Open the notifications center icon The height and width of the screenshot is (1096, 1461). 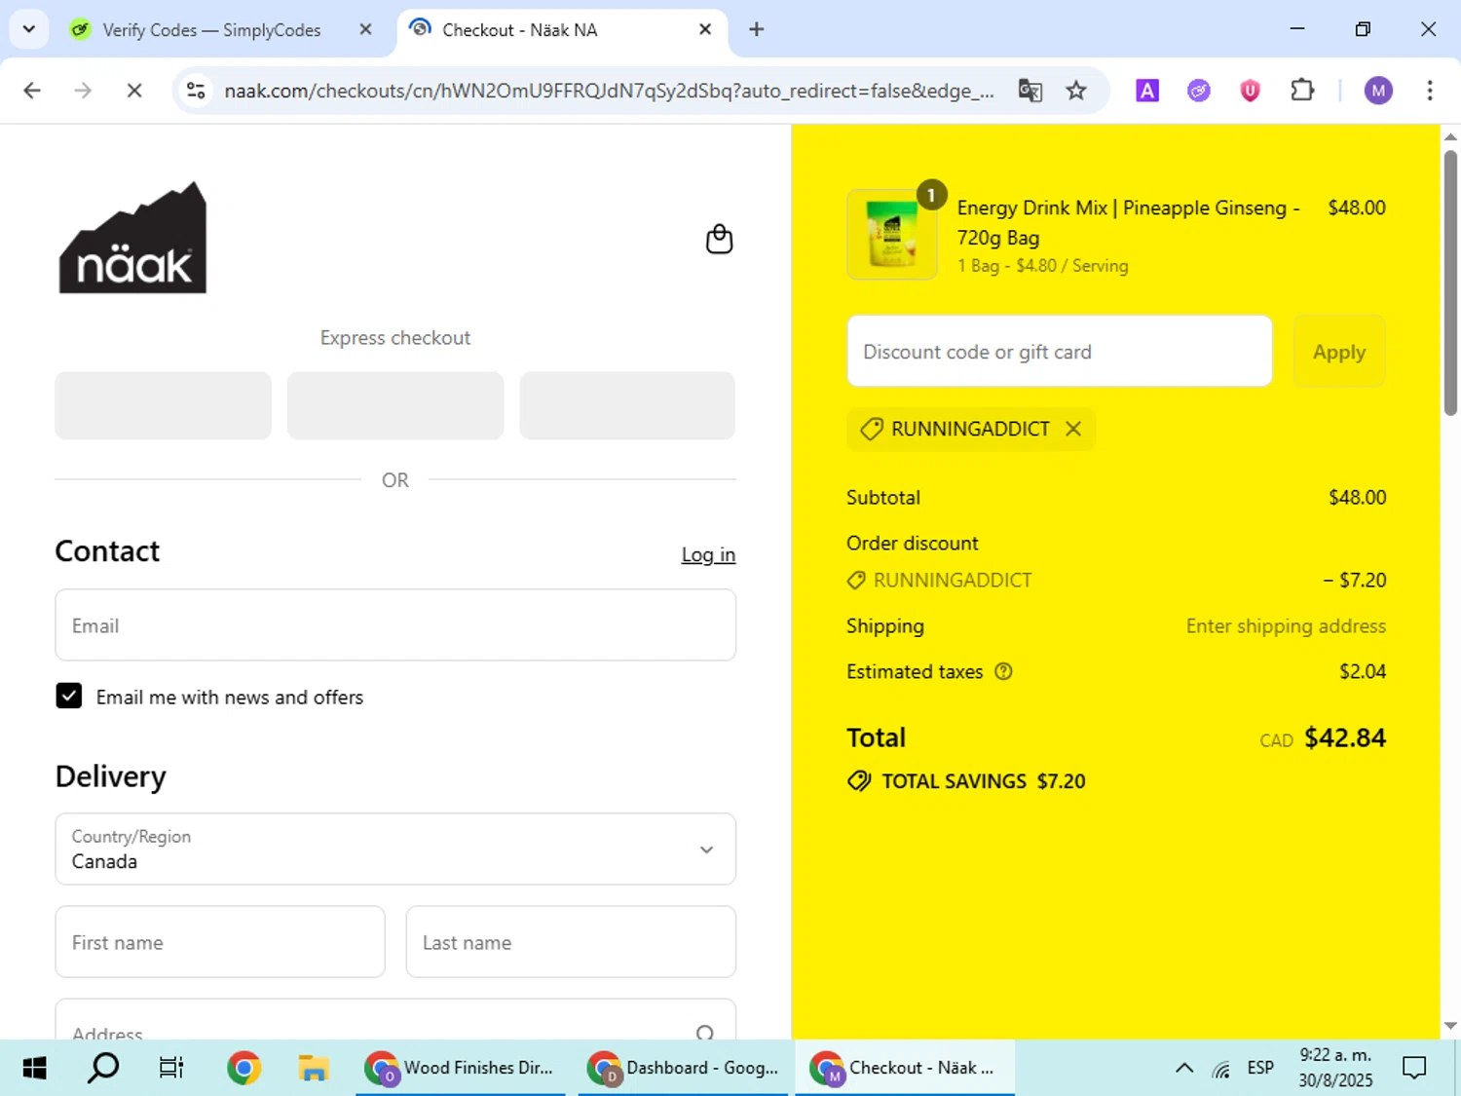pyautogui.click(x=1414, y=1068)
